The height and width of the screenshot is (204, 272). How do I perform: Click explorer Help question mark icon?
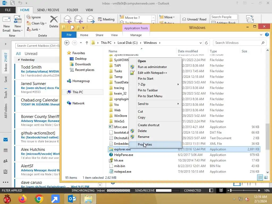267,35
